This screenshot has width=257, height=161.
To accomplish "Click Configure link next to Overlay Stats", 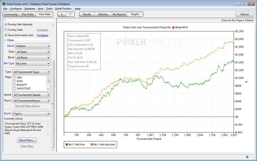I will coord(43,30).
